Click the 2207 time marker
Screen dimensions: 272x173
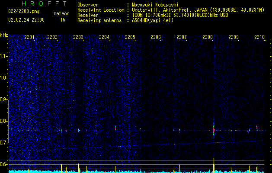pyautogui.click(x=182, y=37)
